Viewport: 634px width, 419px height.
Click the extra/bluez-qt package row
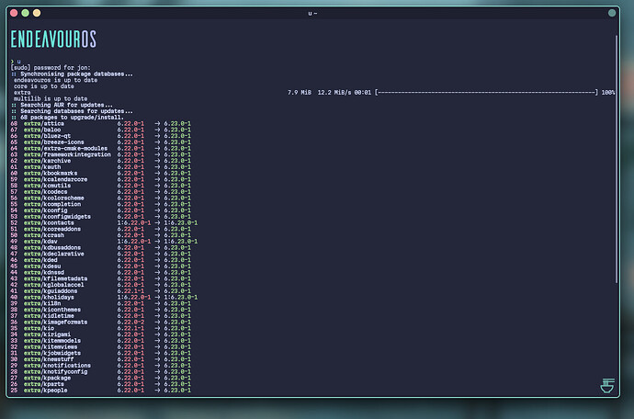point(101,136)
